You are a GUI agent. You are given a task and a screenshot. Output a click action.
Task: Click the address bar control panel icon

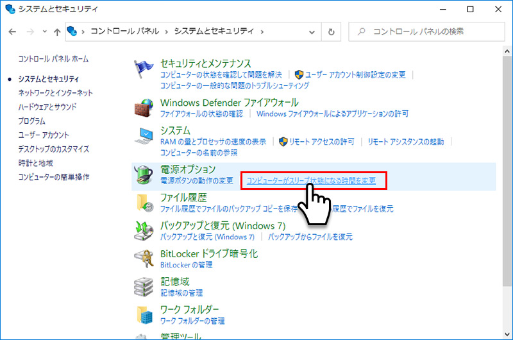pyautogui.click(x=72, y=31)
